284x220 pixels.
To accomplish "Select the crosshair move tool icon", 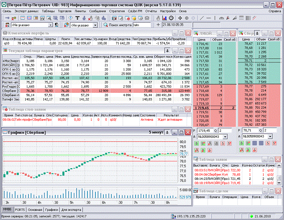I will [180, 18].
